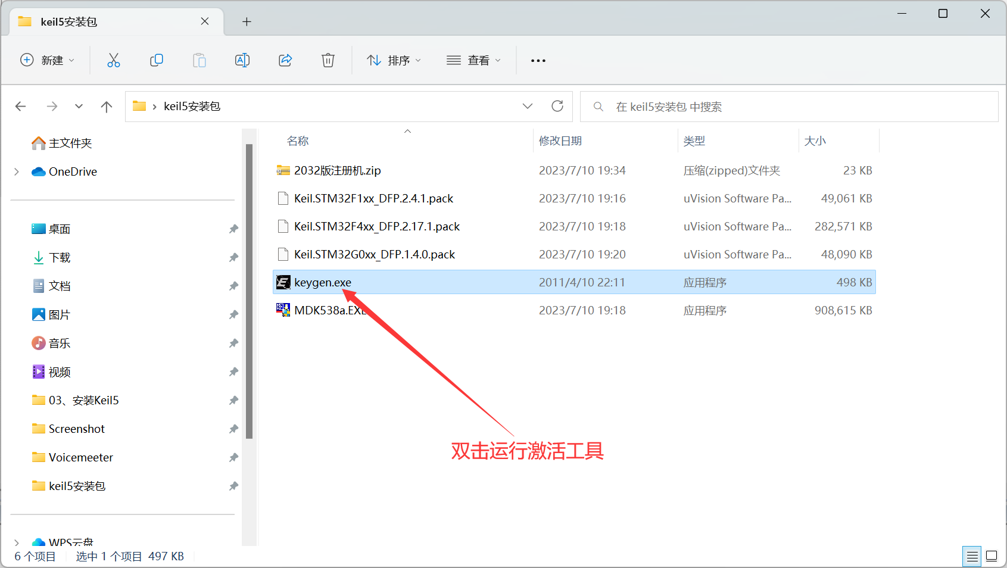
Task: Sort by 修改日期 column header
Action: [560, 141]
